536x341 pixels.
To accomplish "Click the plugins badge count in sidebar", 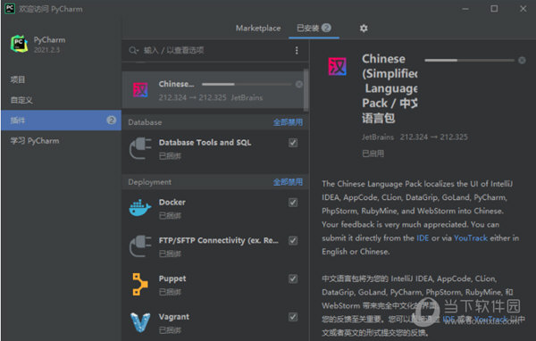I will (x=111, y=121).
